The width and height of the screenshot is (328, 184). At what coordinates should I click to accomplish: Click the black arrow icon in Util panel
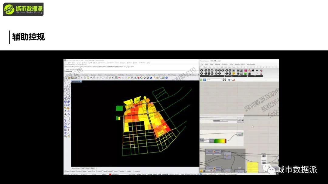pyautogui.click(x=257, y=70)
